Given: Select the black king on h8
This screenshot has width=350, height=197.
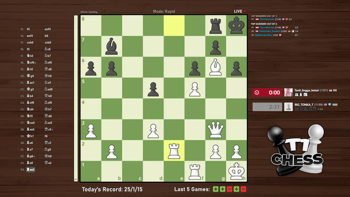Looking at the screenshot, I should click(x=236, y=26).
